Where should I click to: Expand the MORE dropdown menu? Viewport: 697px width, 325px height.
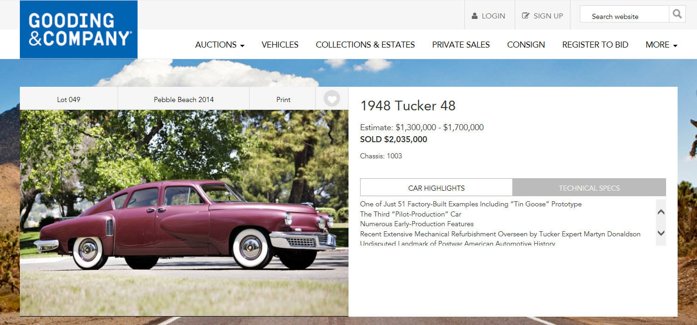pos(661,45)
